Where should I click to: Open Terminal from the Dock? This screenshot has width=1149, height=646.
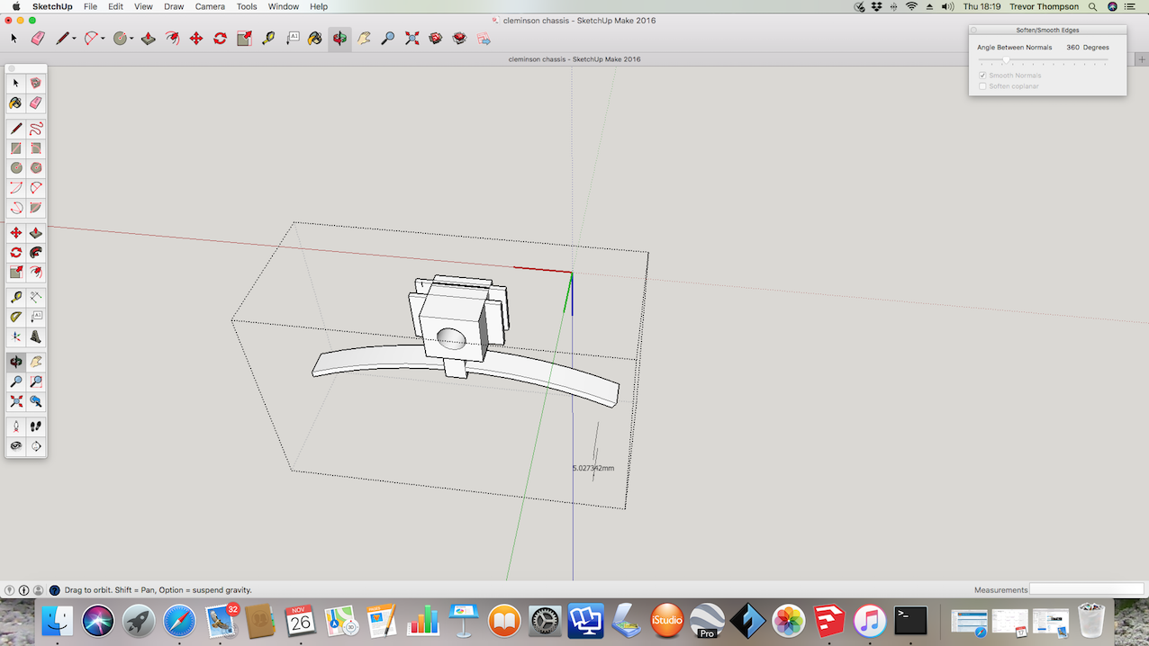[x=911, y=621]
